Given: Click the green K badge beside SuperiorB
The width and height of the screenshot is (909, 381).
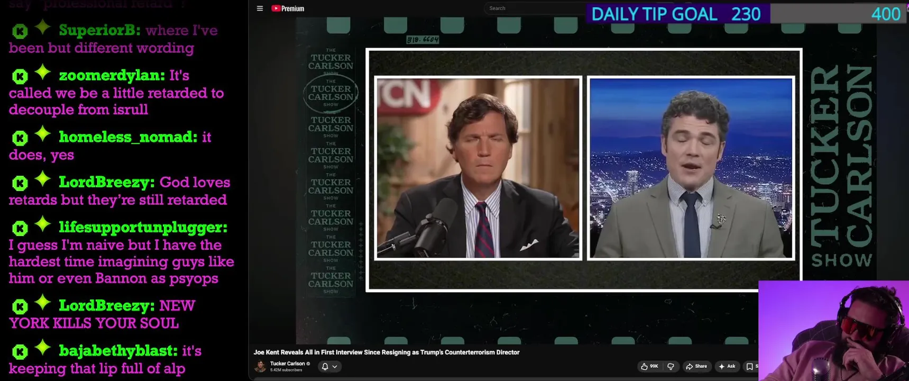Looking at the screenshot, I should [x=20, y=31].
